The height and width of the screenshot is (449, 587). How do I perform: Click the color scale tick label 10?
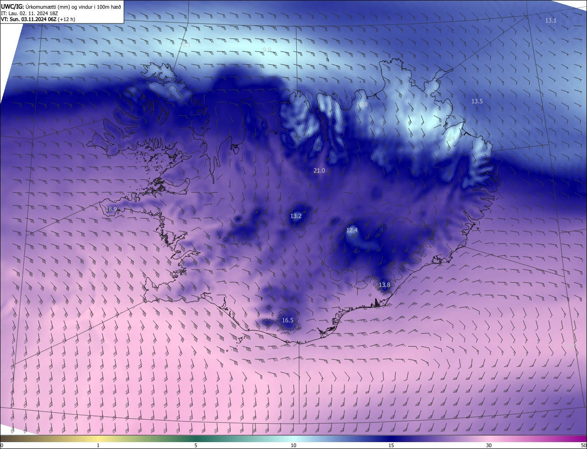point(293,445)
